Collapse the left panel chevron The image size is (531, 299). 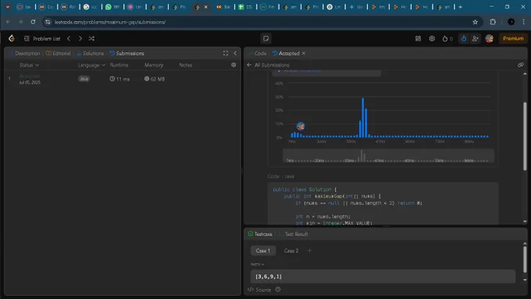(x=235, y=53)
